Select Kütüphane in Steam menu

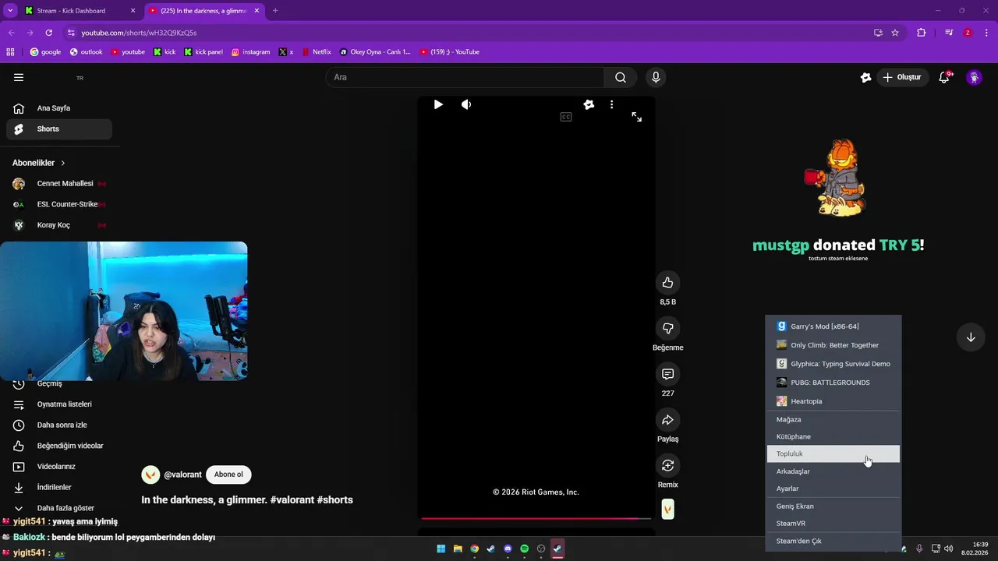coord(833,436)
